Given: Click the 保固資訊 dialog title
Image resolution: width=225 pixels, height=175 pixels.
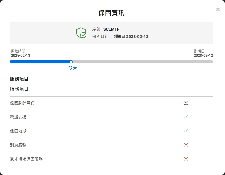Looking at the screenshot, I should point(111,13).
